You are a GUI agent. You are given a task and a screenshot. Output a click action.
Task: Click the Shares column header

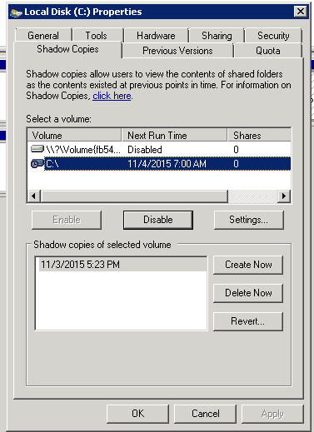(x=259, y=135)
